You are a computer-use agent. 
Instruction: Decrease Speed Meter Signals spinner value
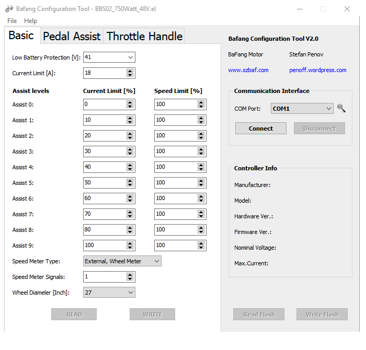tap(130, 279)
